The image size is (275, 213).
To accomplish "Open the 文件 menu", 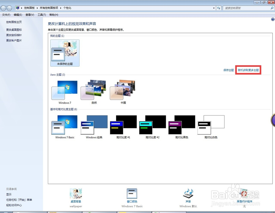I will point(6,15).
